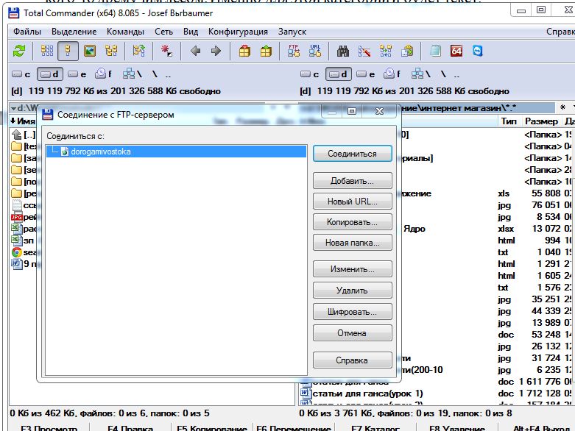Screen dimensions: 575x431
Task: Click the red 64 toolbar icon
Action: pos(456,51)
